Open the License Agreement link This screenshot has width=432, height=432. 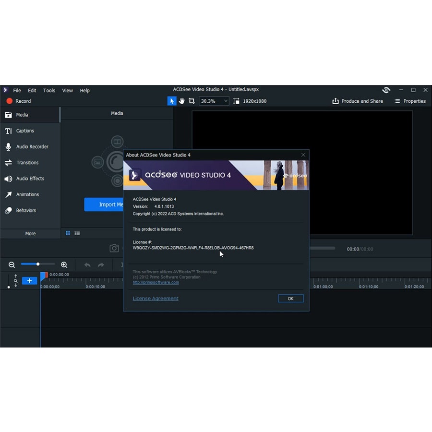click(156, 299)
